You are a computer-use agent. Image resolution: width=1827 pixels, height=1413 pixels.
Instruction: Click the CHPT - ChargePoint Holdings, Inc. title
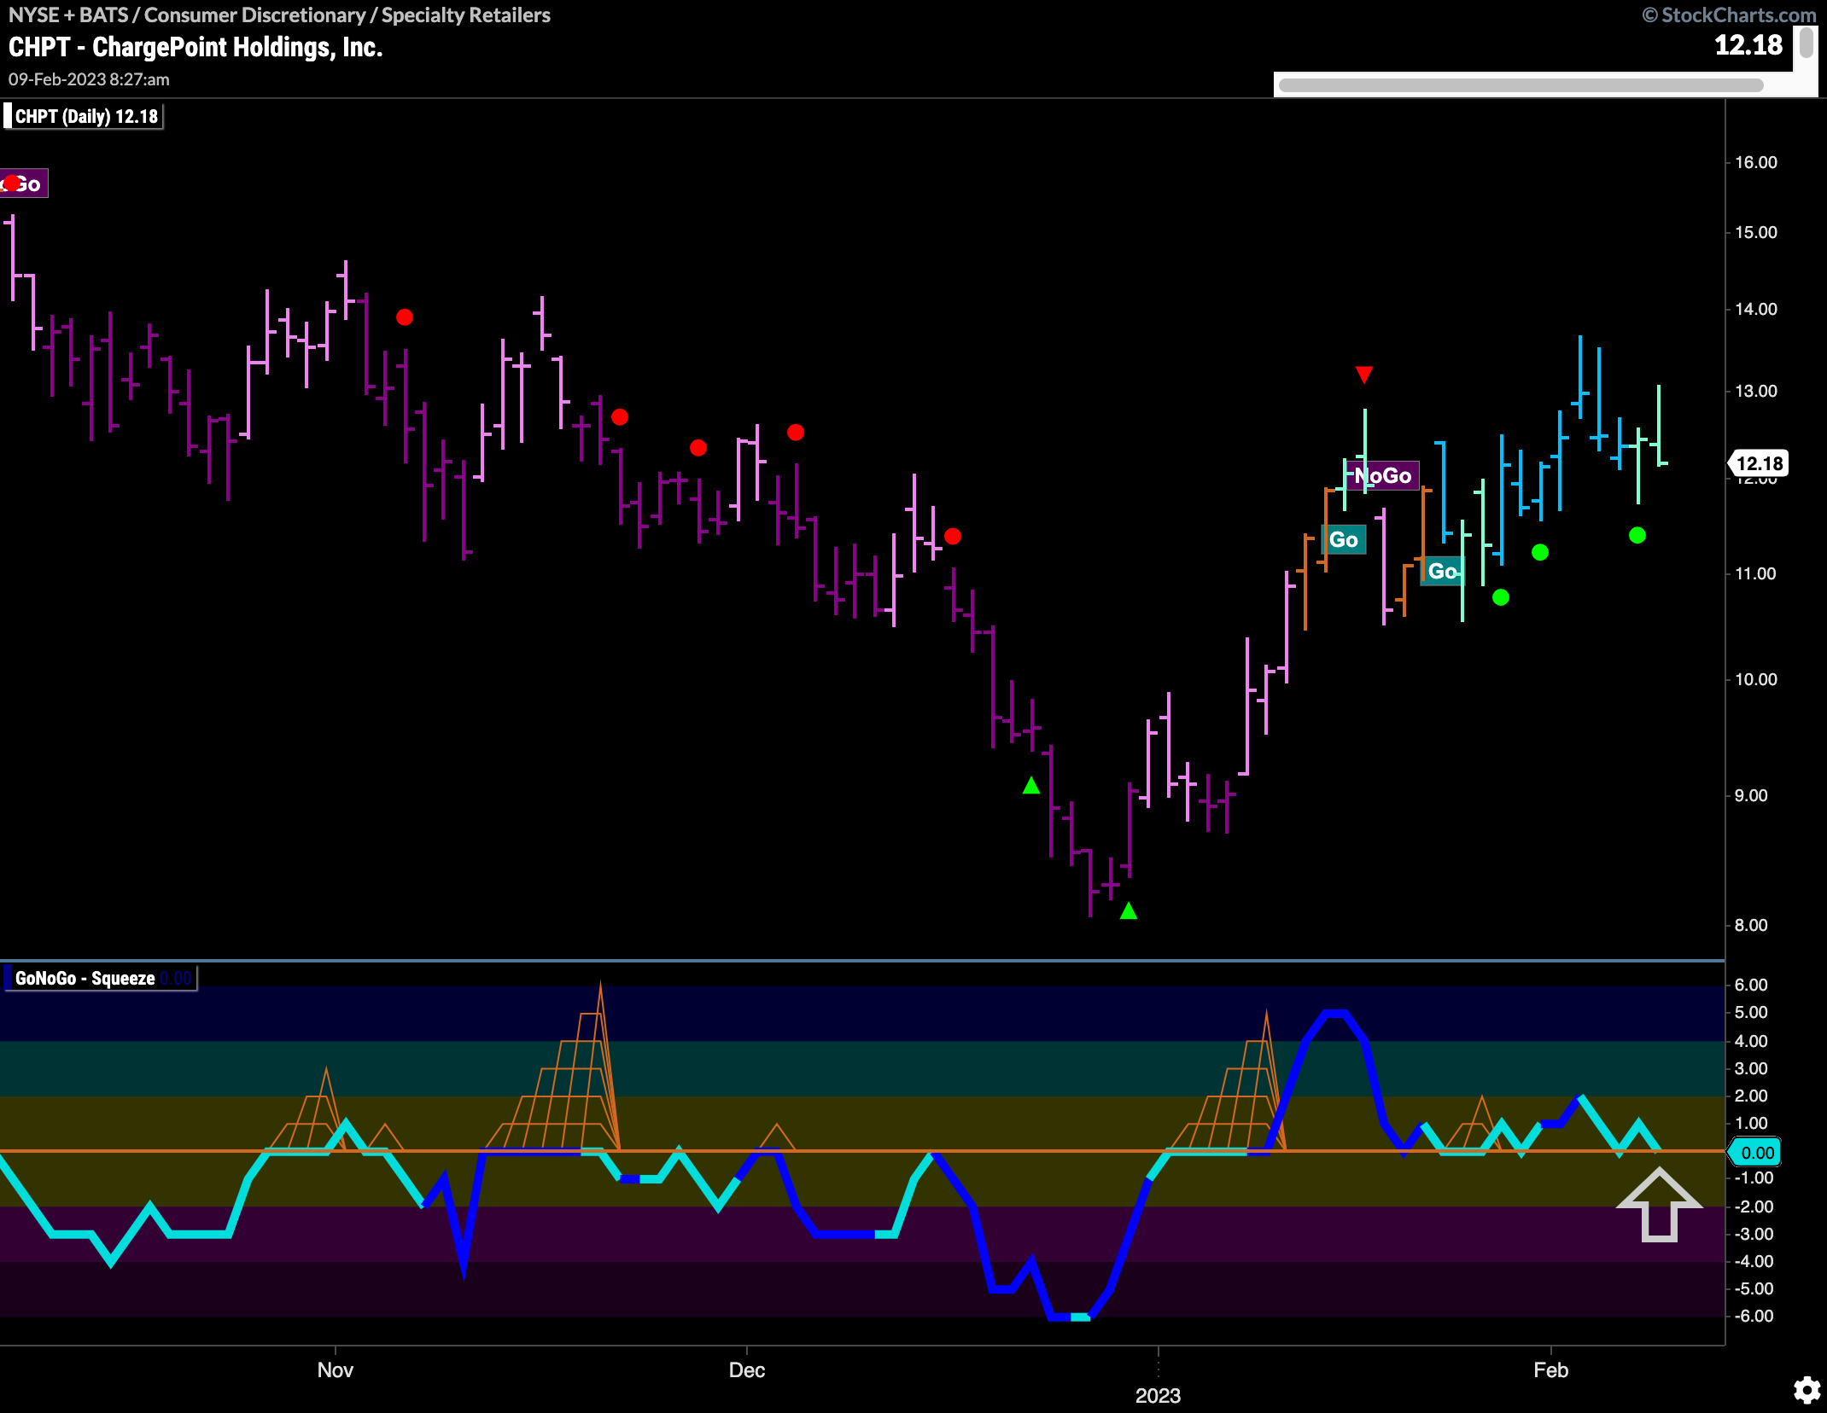[196, 47]
